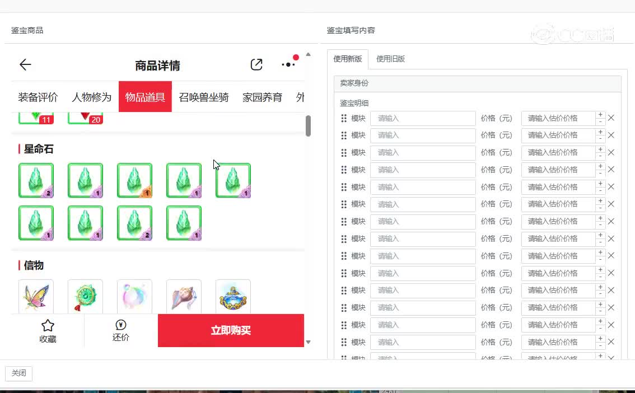
Task: Delete the fifth 模块 row with its X
Action: pos(611,187)
